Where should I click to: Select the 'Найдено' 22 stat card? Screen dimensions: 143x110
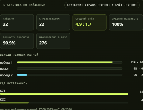pos(17,22)
